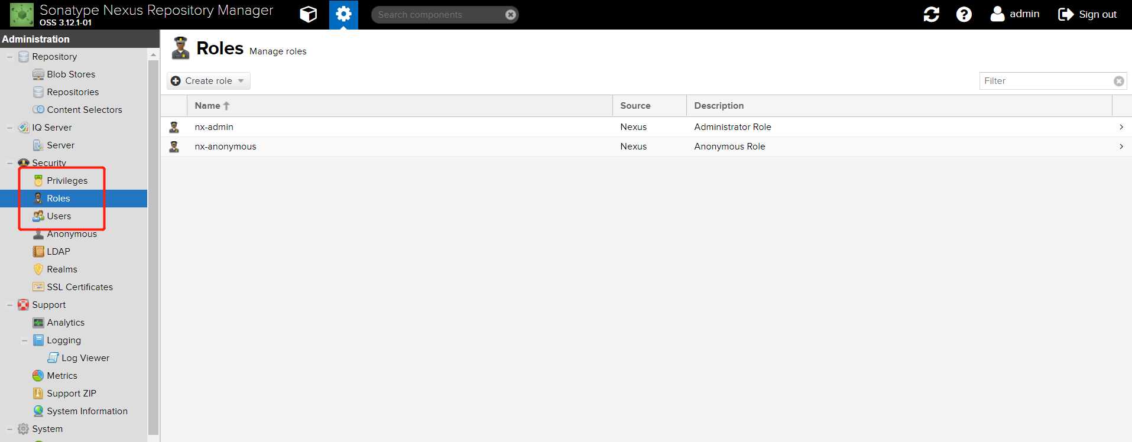This screenshot has width=1132, height=442.
Task: Click the Support ZIP icon
Action: pos(38,394)
